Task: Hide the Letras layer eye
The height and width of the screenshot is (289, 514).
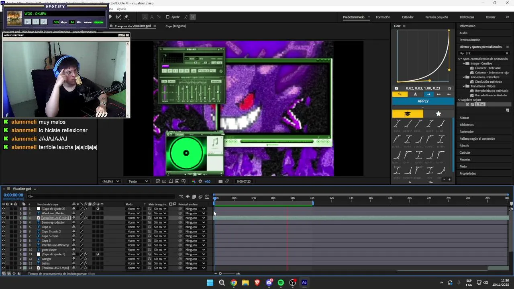Action: [3, 263]
